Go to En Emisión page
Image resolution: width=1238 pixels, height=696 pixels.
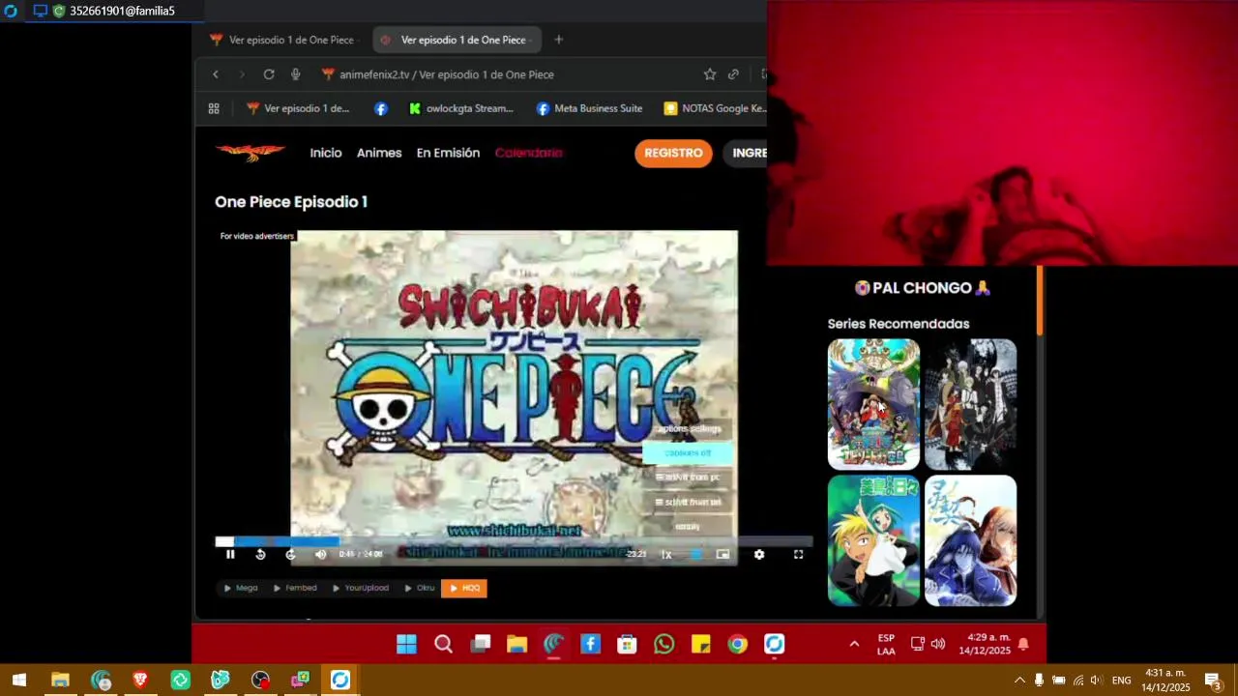(448, 153)
